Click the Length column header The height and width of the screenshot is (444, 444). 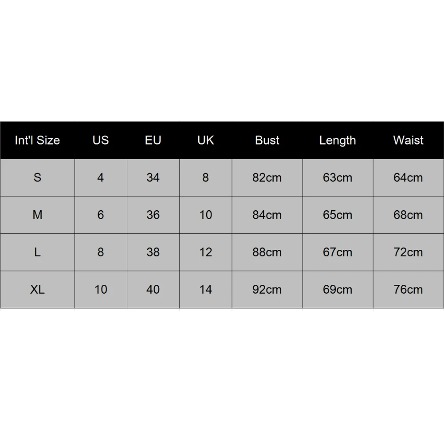[338, 140]
